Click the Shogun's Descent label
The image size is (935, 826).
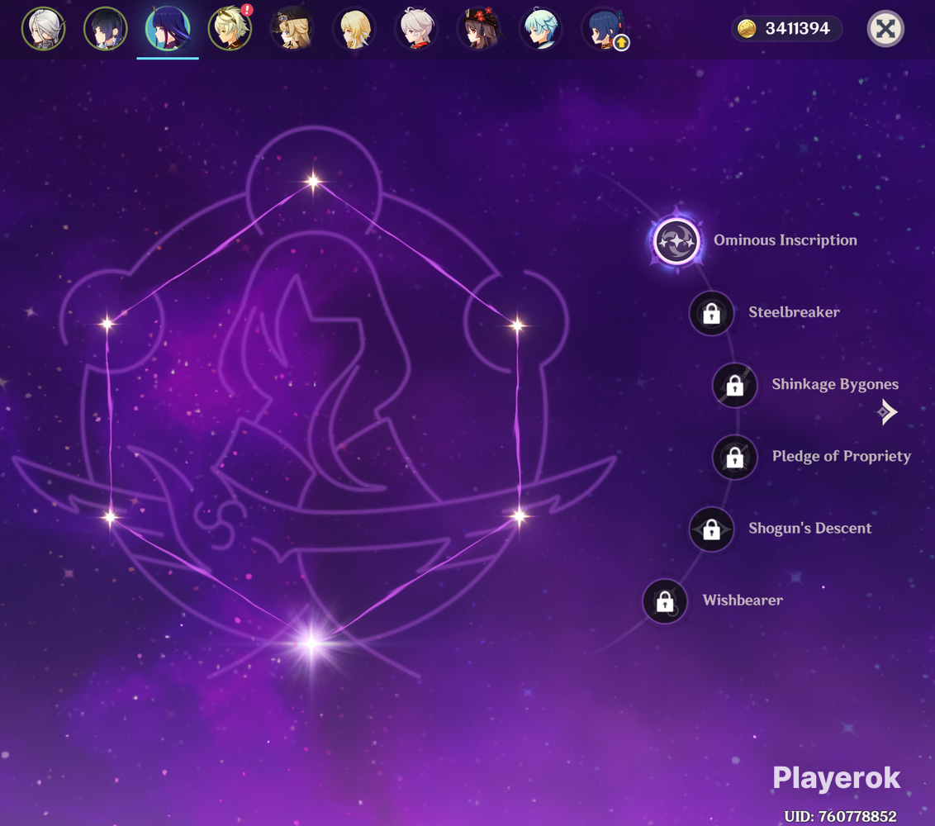pos(809,528)
